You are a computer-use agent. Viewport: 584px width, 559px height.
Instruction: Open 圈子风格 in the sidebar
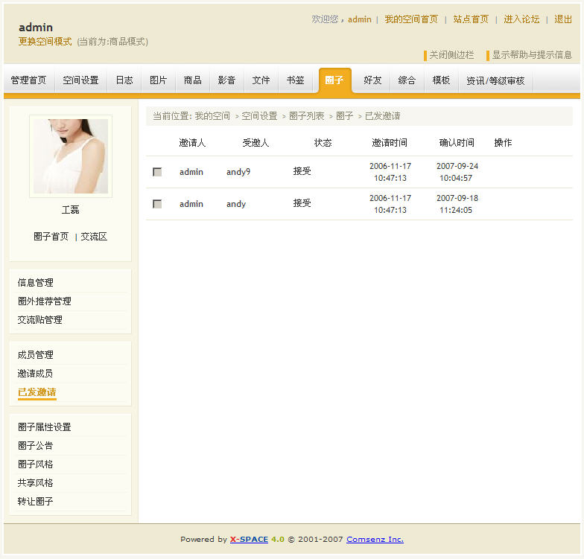[x=36, y=464]
